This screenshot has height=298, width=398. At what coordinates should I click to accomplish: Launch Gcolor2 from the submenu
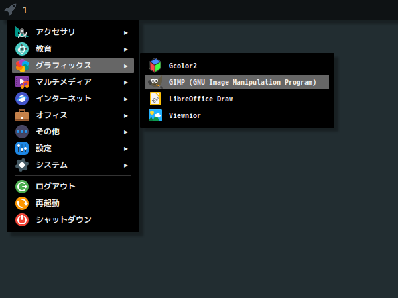click(x=237, y=66)
